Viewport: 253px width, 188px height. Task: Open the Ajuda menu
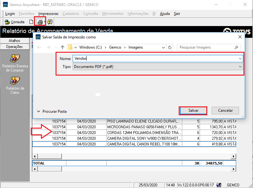tap(165, 14)
